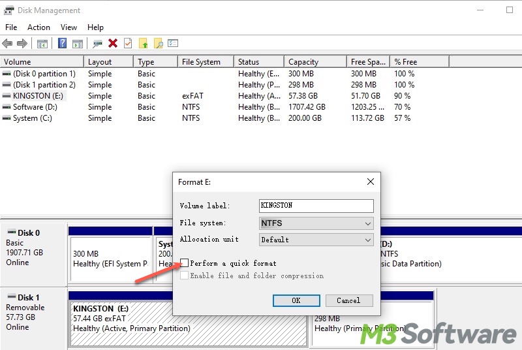Screen dimensions: 522x350
Task: Click the drive icon beside KINGSTON (E:) row
Action: point(7,96)
